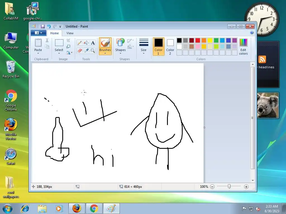The image size is (286, 214).
Task: Click the canvas right-edge resize handle
Action: click(x=204, y=127)
